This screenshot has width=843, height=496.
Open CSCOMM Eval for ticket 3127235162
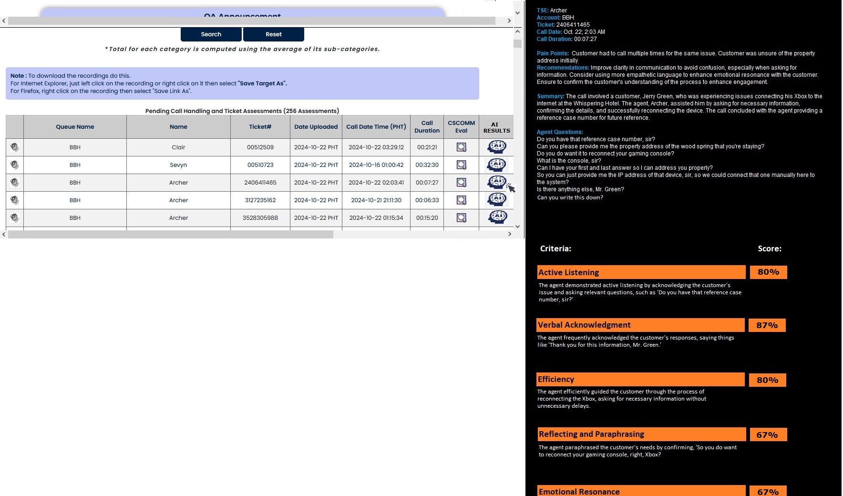461,200
